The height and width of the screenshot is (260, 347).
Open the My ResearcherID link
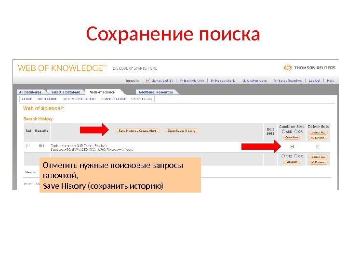223,81
